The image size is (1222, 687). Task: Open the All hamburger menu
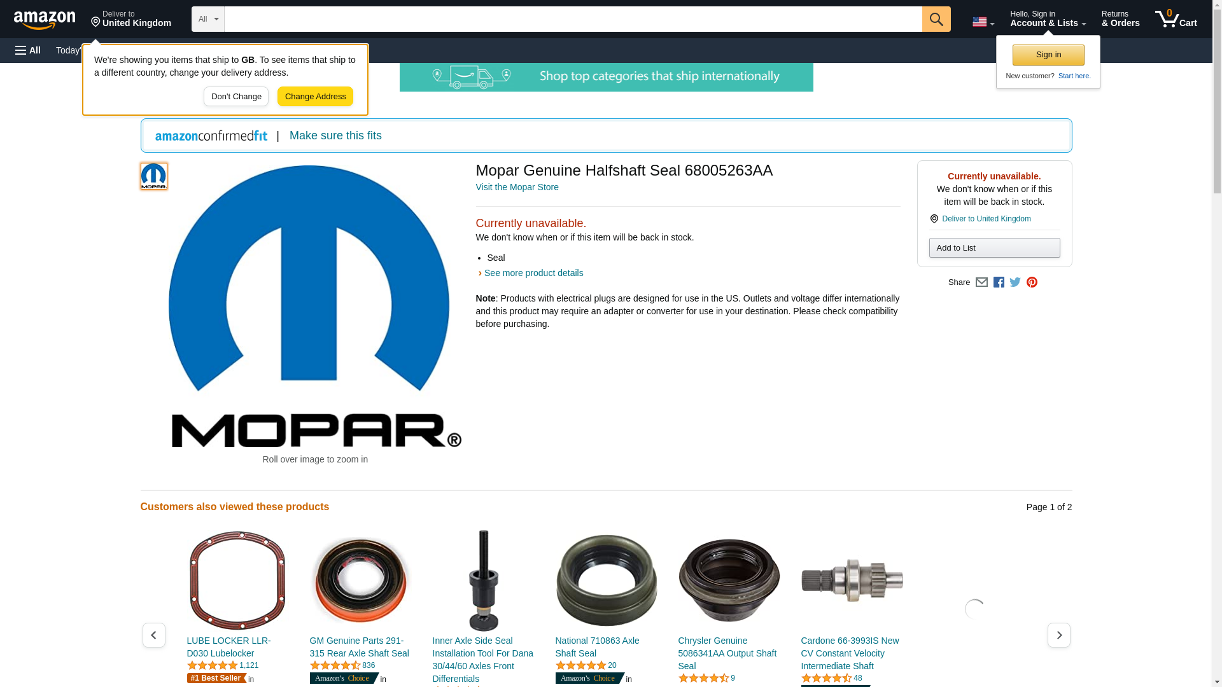pyautogui.click(x=28, y=50)
